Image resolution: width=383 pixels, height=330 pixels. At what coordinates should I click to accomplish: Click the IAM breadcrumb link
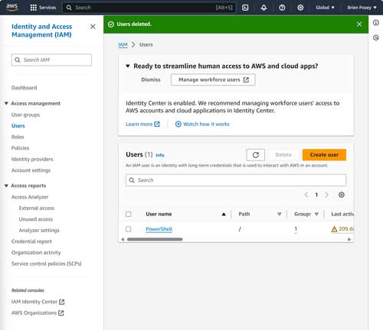[x=123, y=44]
